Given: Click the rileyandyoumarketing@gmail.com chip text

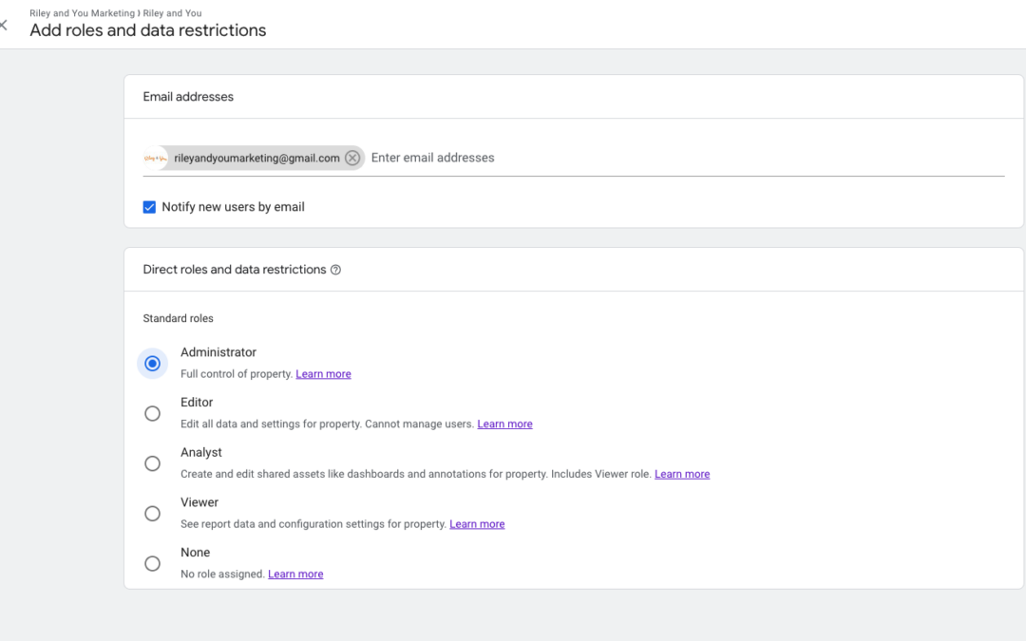Looking at the screenshot, I should 256,159.
